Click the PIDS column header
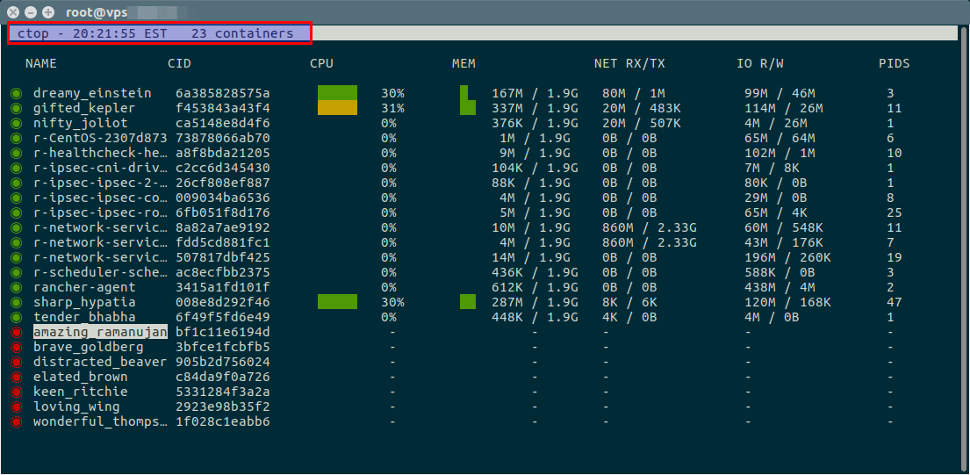This screenshot has height=475, width=970. (x=894, y=63)
